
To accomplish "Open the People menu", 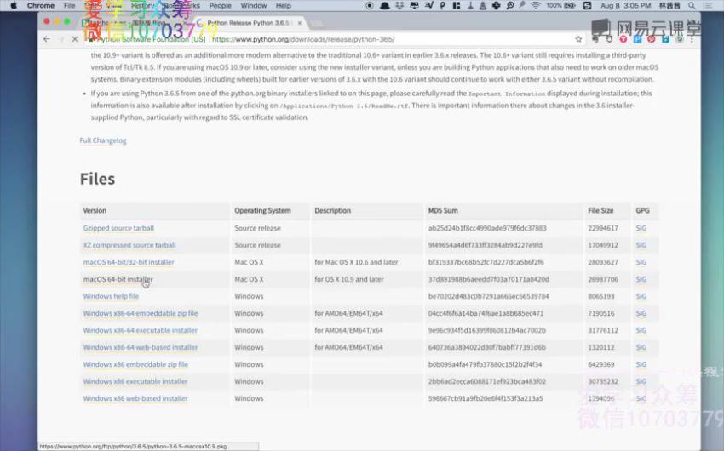I will (x=221, y=5).
